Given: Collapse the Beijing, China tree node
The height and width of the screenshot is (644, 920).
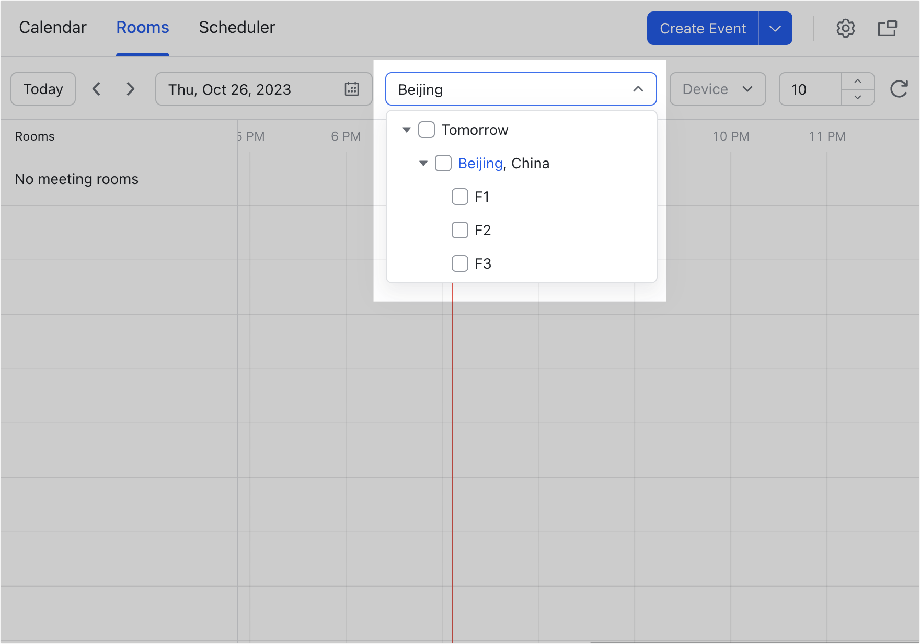Looking at the screenshot, I should (x=423, y=163).
